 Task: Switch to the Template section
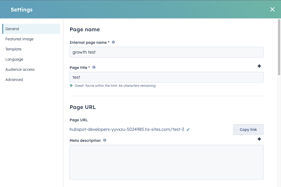pos(13,49)
